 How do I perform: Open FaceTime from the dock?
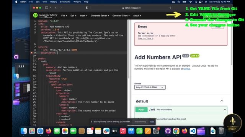tap(73, 131)
